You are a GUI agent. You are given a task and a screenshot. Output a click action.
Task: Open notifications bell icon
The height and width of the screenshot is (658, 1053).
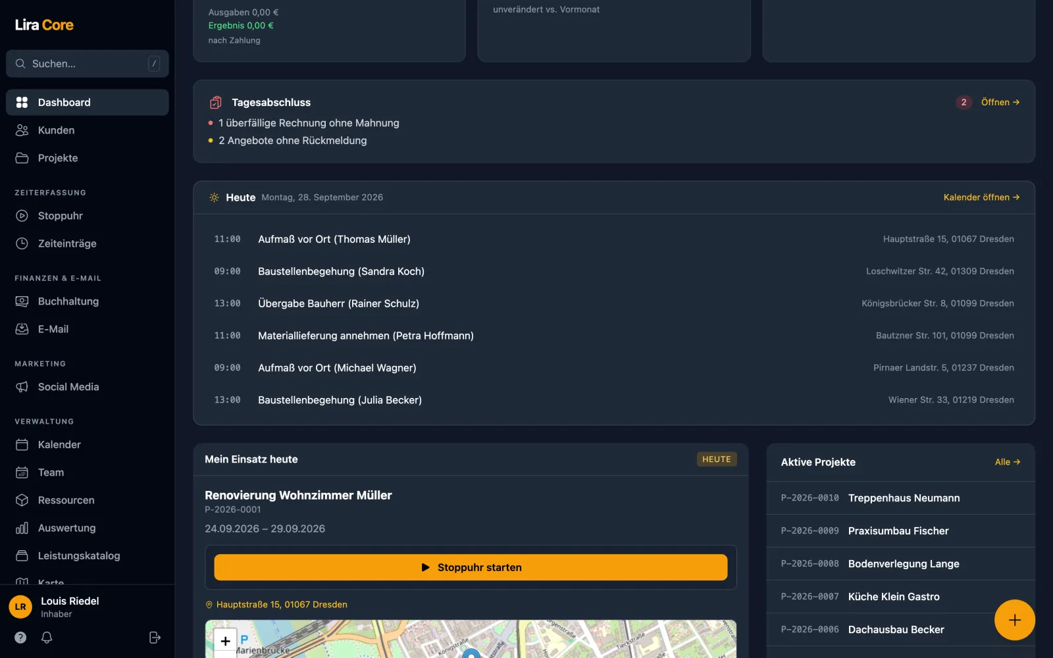pyautogui.click(x=47, y=637)
